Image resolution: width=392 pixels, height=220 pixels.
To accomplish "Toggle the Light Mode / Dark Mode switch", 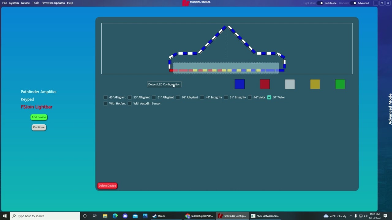I will pyautogui.click(x=320, y=3).
